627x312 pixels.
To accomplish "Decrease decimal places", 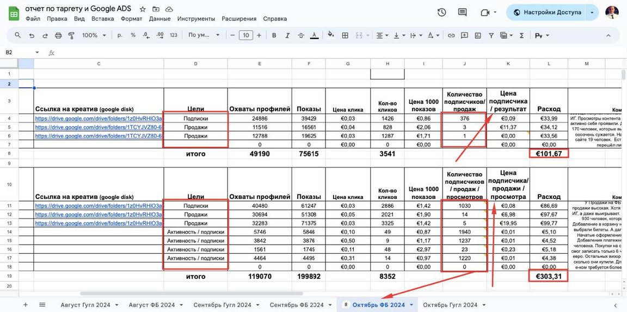I will coord(146,35).
